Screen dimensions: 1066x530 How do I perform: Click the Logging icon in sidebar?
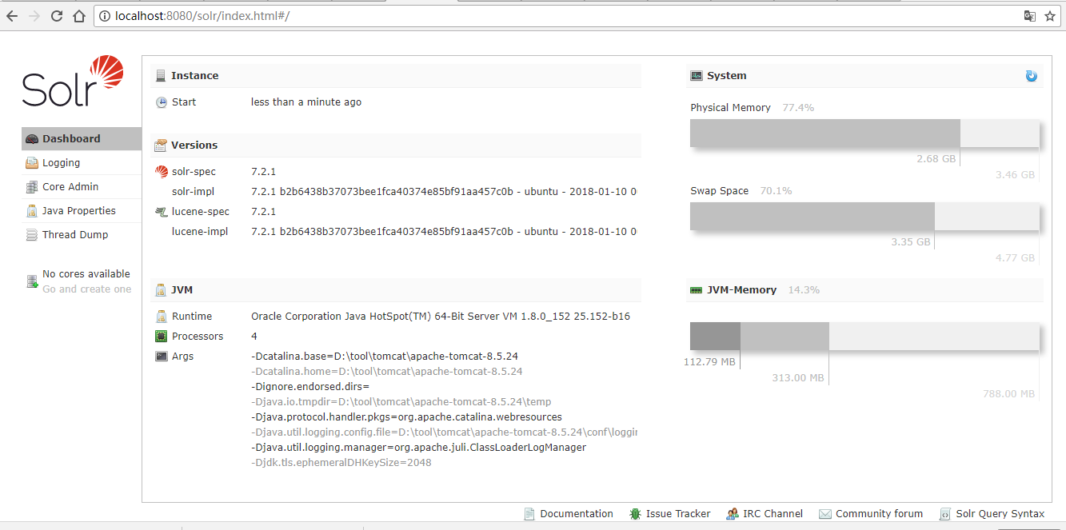coord(32,163)
